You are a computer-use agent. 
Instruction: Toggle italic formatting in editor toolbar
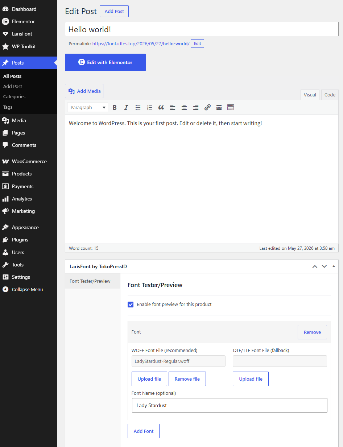[126, 107]
